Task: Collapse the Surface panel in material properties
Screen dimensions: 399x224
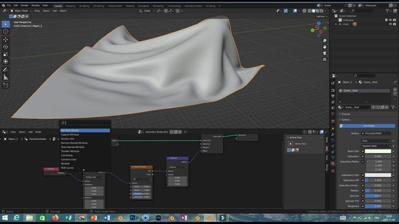Action: tap(345, 119)
